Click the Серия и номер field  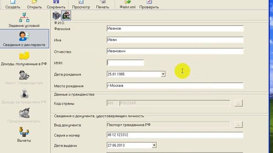click(175, 135)
